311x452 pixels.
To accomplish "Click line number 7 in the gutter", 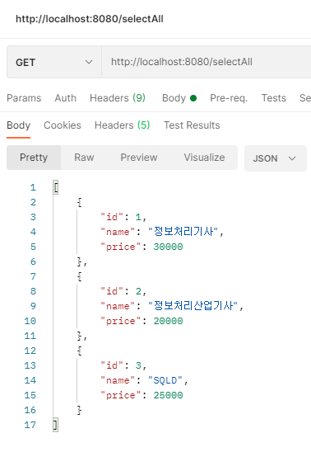I will coord(33,276).
